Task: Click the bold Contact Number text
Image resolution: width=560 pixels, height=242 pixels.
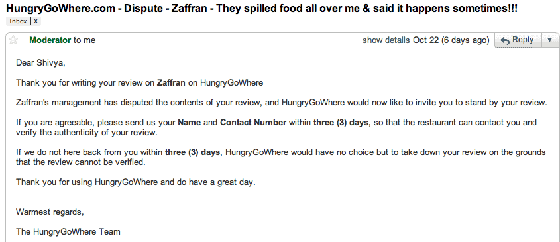Action: (253, 123)
